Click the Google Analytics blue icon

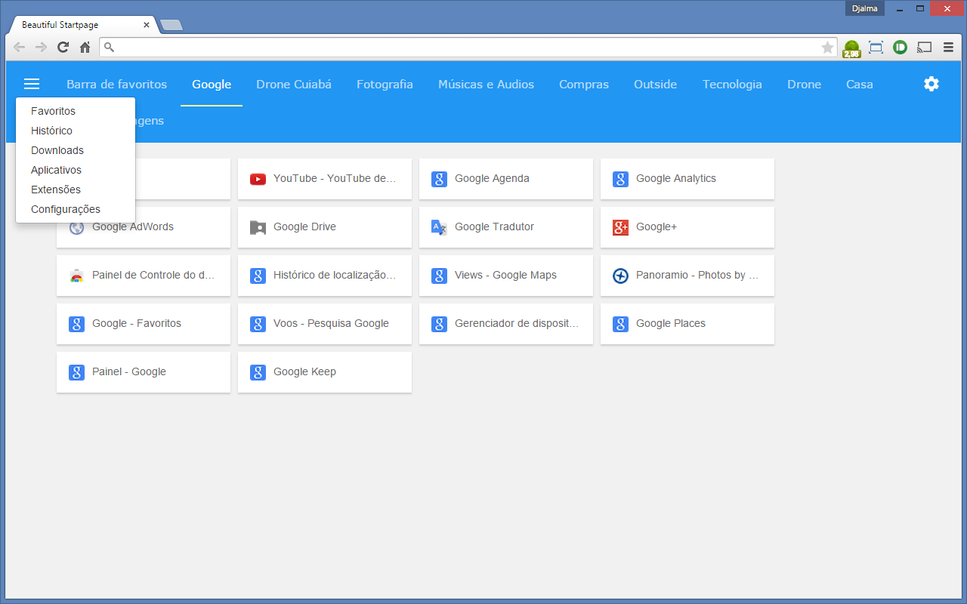coord(620,179)
